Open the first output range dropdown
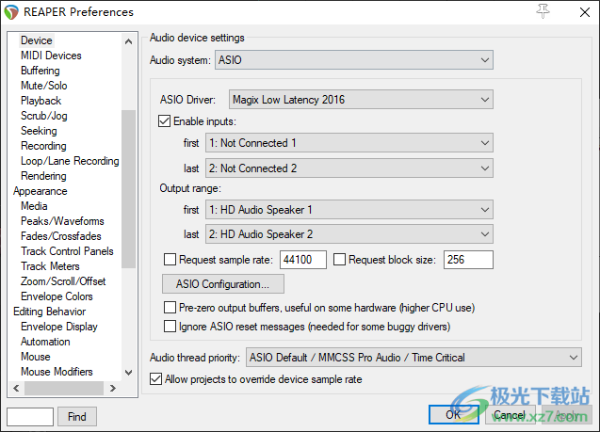600x432 pixels. coord(349,210)
